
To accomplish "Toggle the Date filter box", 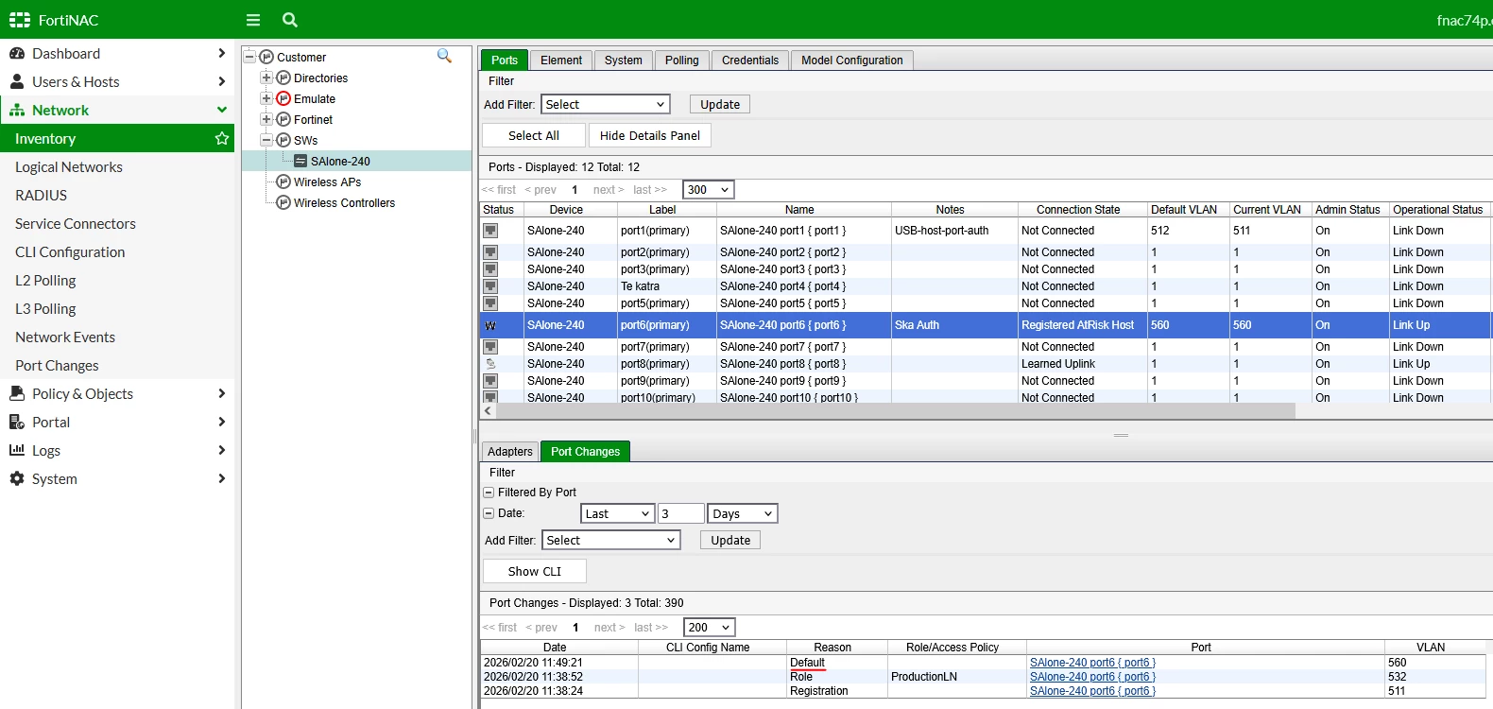I will pos(489,513).
